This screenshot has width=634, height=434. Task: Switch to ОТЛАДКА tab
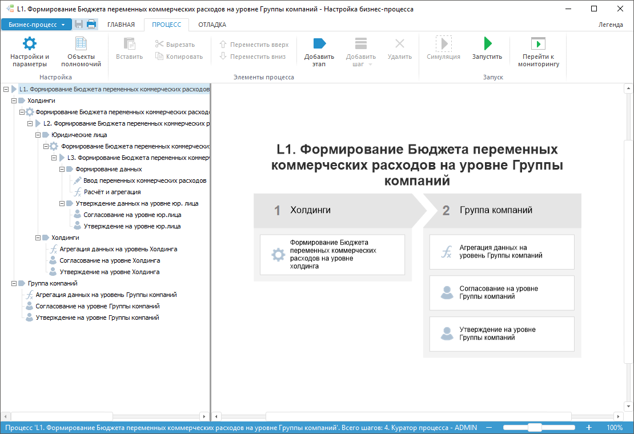tap(212, 25)
